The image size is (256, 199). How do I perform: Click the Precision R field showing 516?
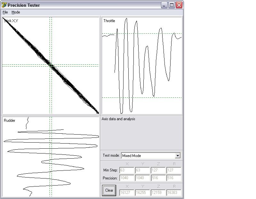click(x=174, y=178)
